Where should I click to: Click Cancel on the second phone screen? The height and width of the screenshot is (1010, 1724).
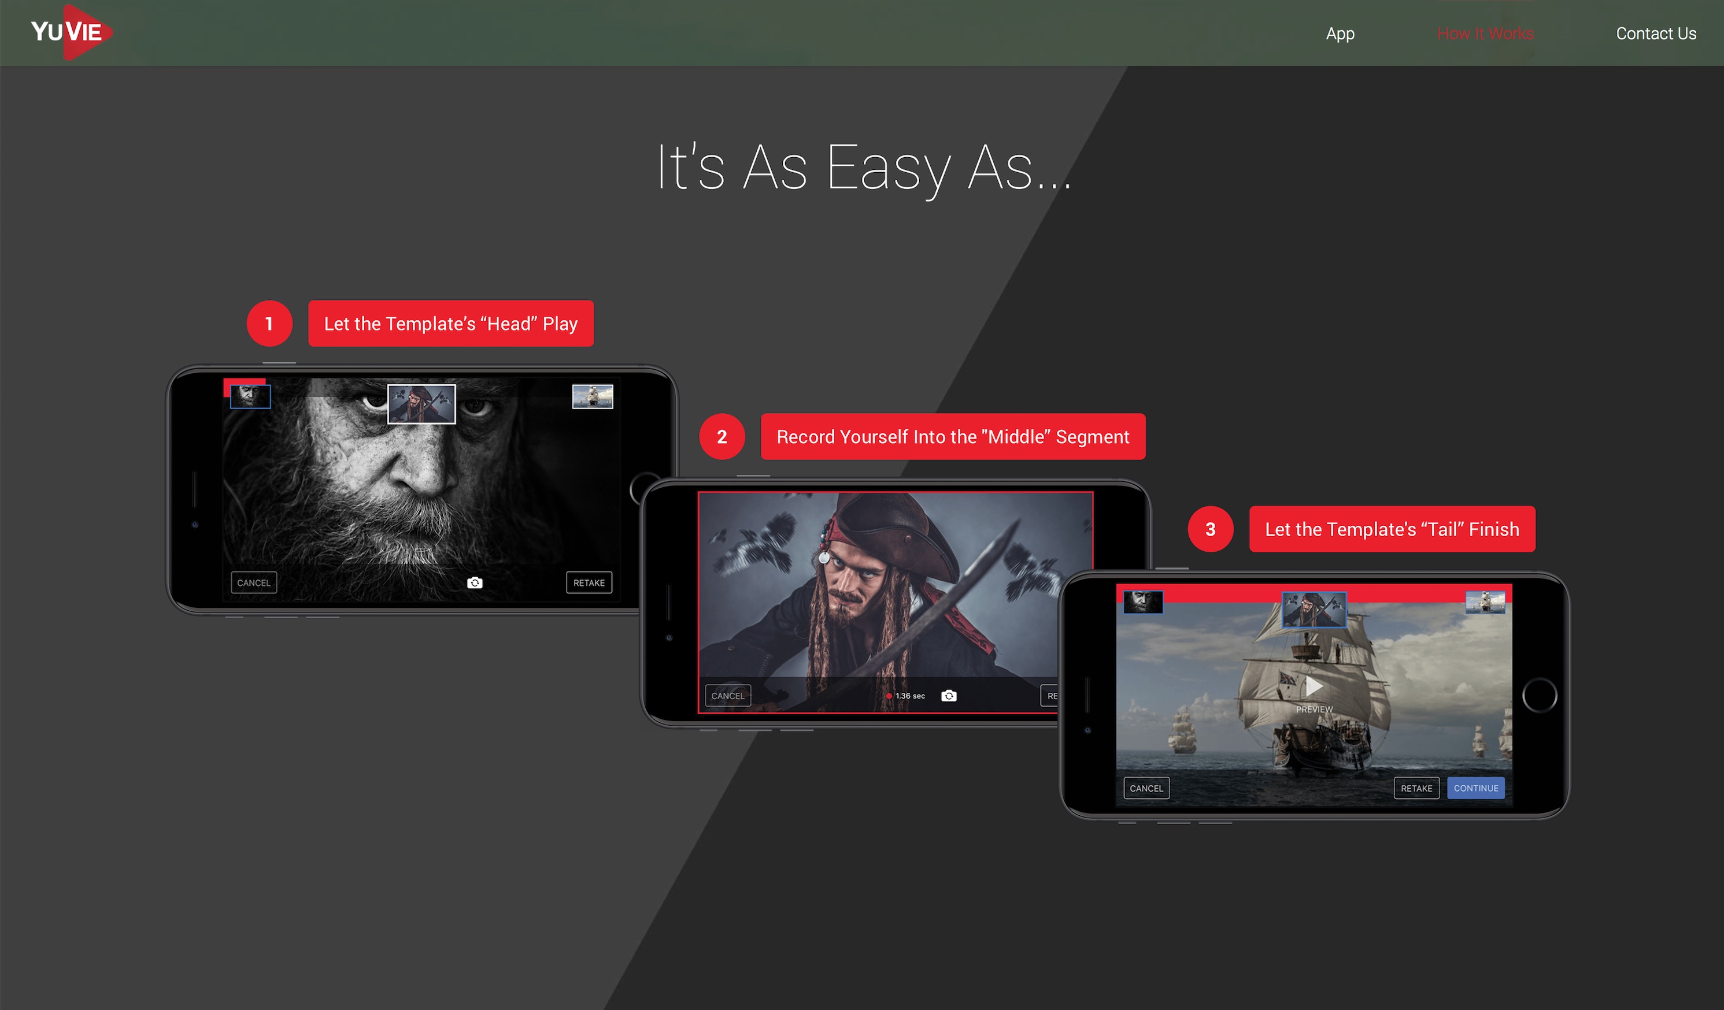pyautogui.click(x=728, y=696)
